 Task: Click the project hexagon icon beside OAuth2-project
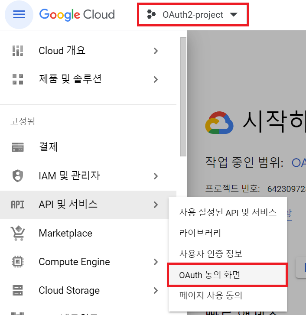tap(151, 14)
